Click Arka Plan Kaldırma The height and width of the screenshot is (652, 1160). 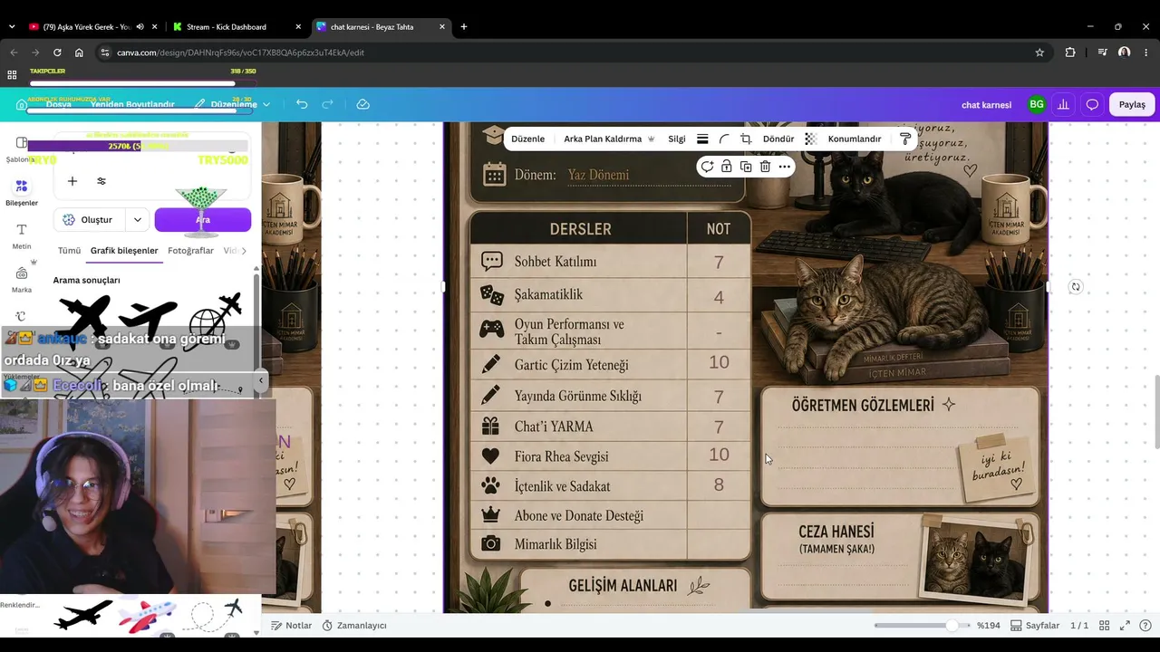click(609, 139)
